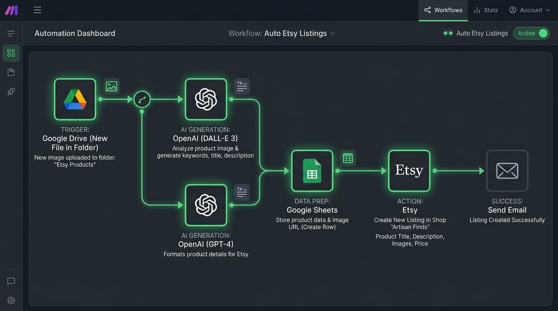Select the Workflows tab
This screenshot has height=311, width=558.
(x=443, y=10)
